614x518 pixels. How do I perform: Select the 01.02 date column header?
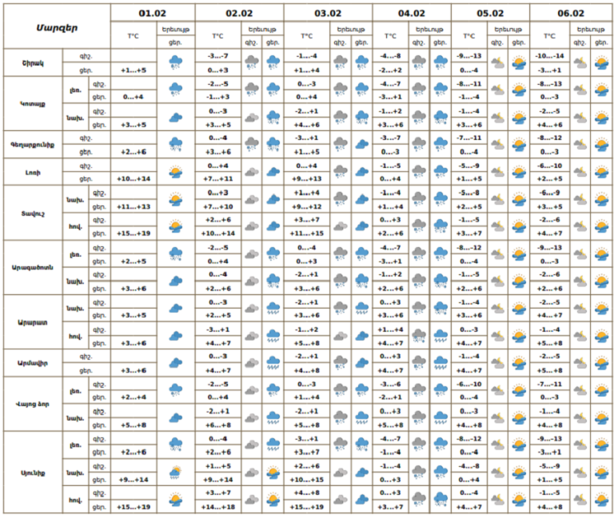click(x=153, y=14)
